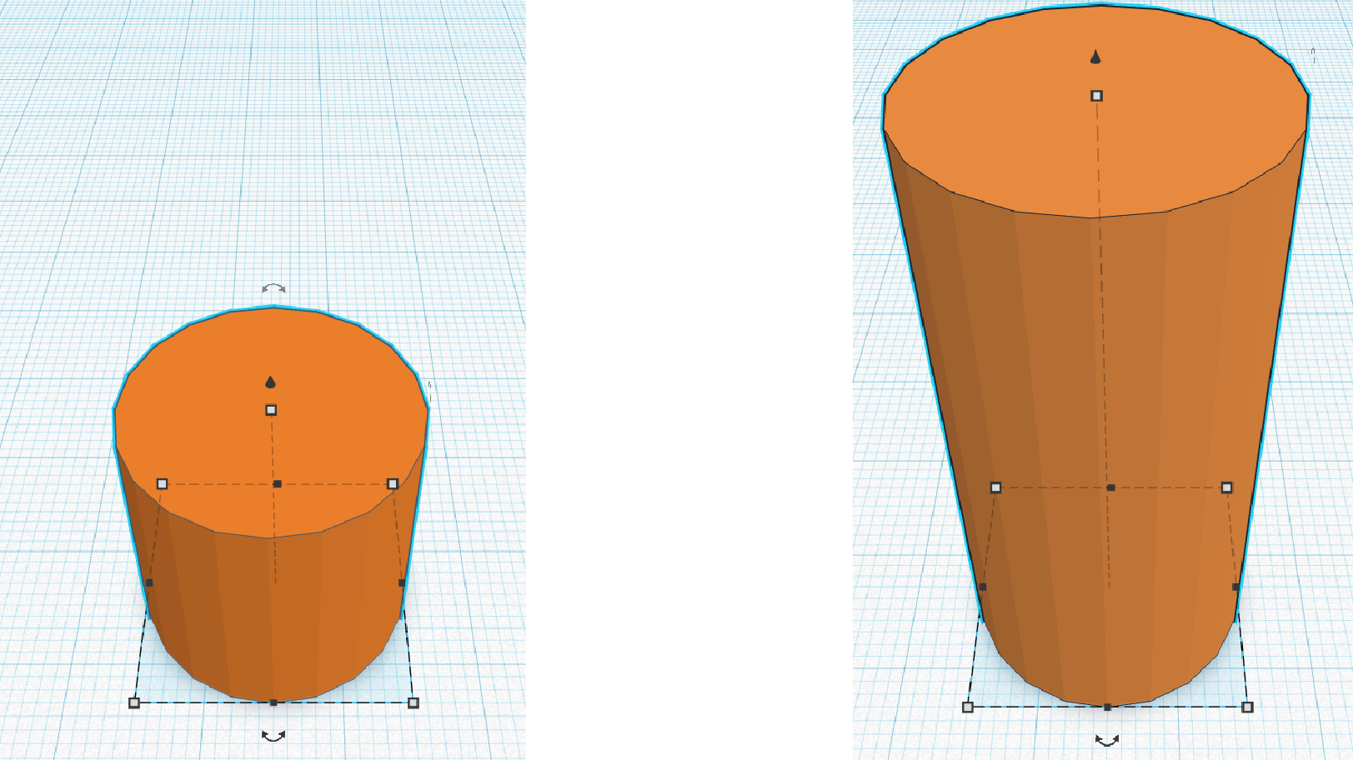Click the rotation arrow below the short cylinder

(273, 736)
